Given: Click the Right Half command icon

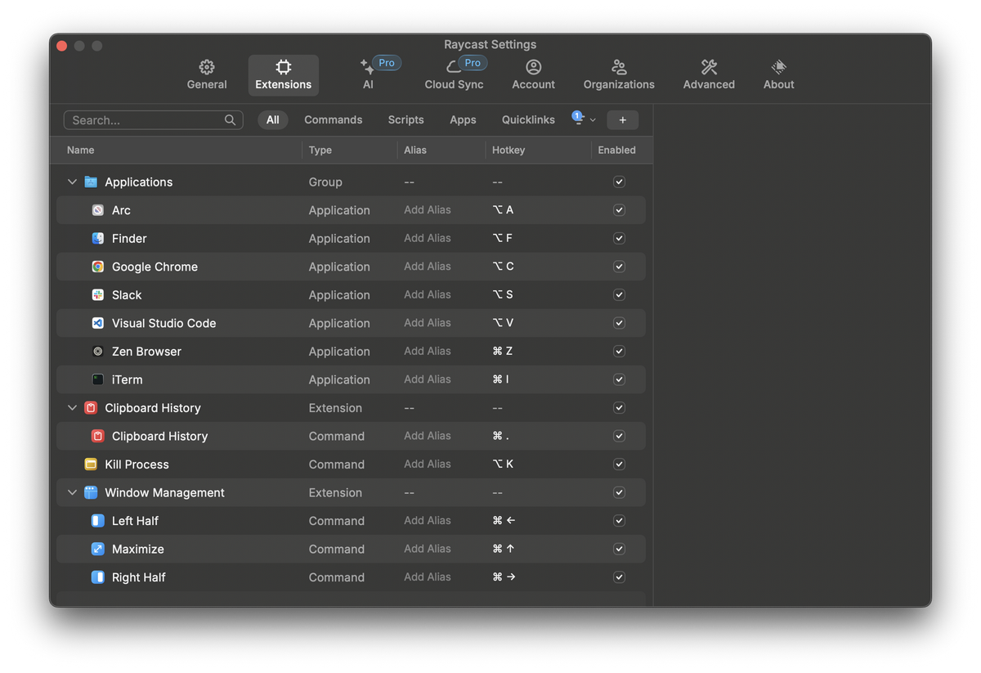Looking at the screenshot, I should pos(98,577).
